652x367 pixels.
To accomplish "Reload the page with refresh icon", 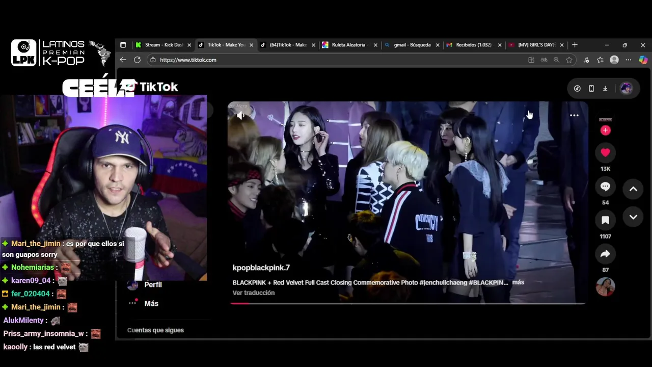I will [x=137, y=60].
